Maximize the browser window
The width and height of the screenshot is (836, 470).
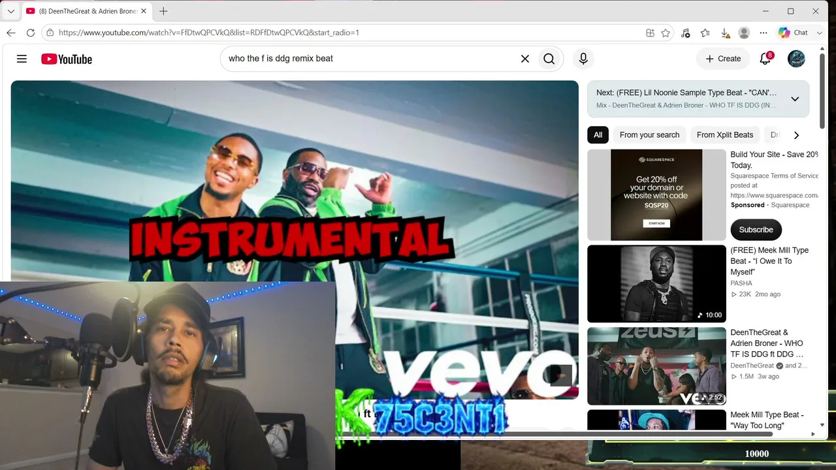pyautogui.click(x=790, y=11)
